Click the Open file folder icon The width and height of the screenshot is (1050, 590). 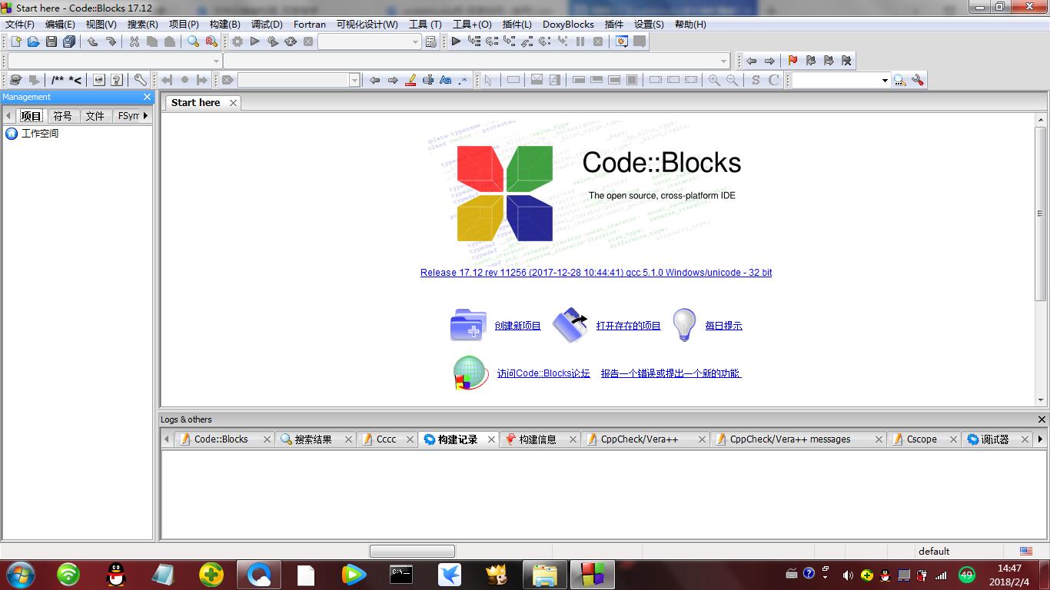coord(33,41)
